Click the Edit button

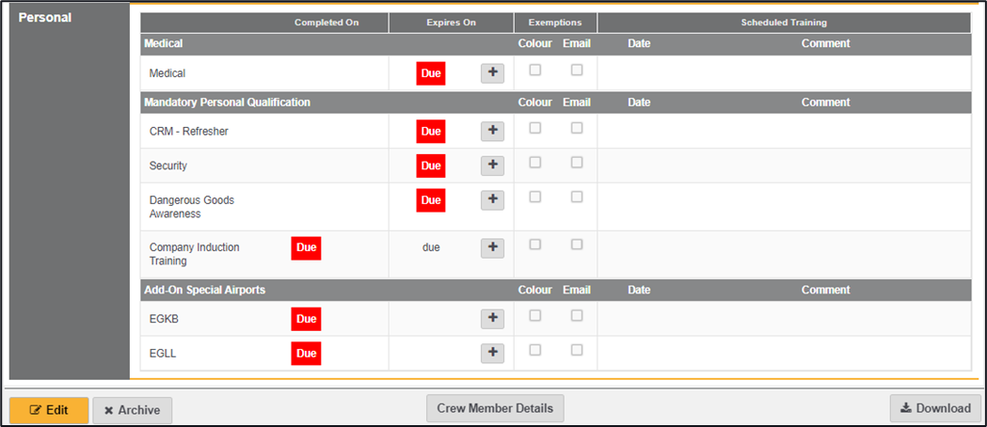click(49, 410)
